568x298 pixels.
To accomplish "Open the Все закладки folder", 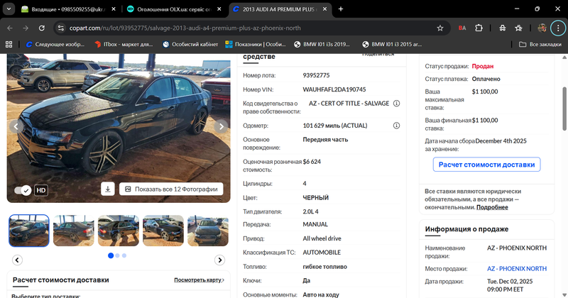I will [540, 44].
